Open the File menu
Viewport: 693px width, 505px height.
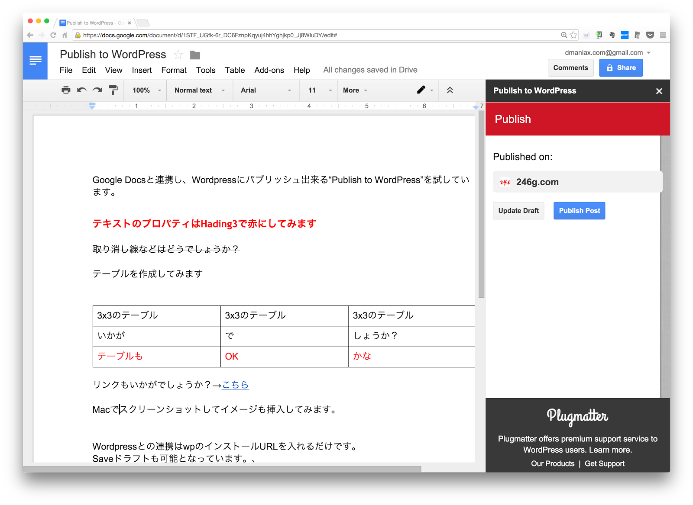[66, 70]
